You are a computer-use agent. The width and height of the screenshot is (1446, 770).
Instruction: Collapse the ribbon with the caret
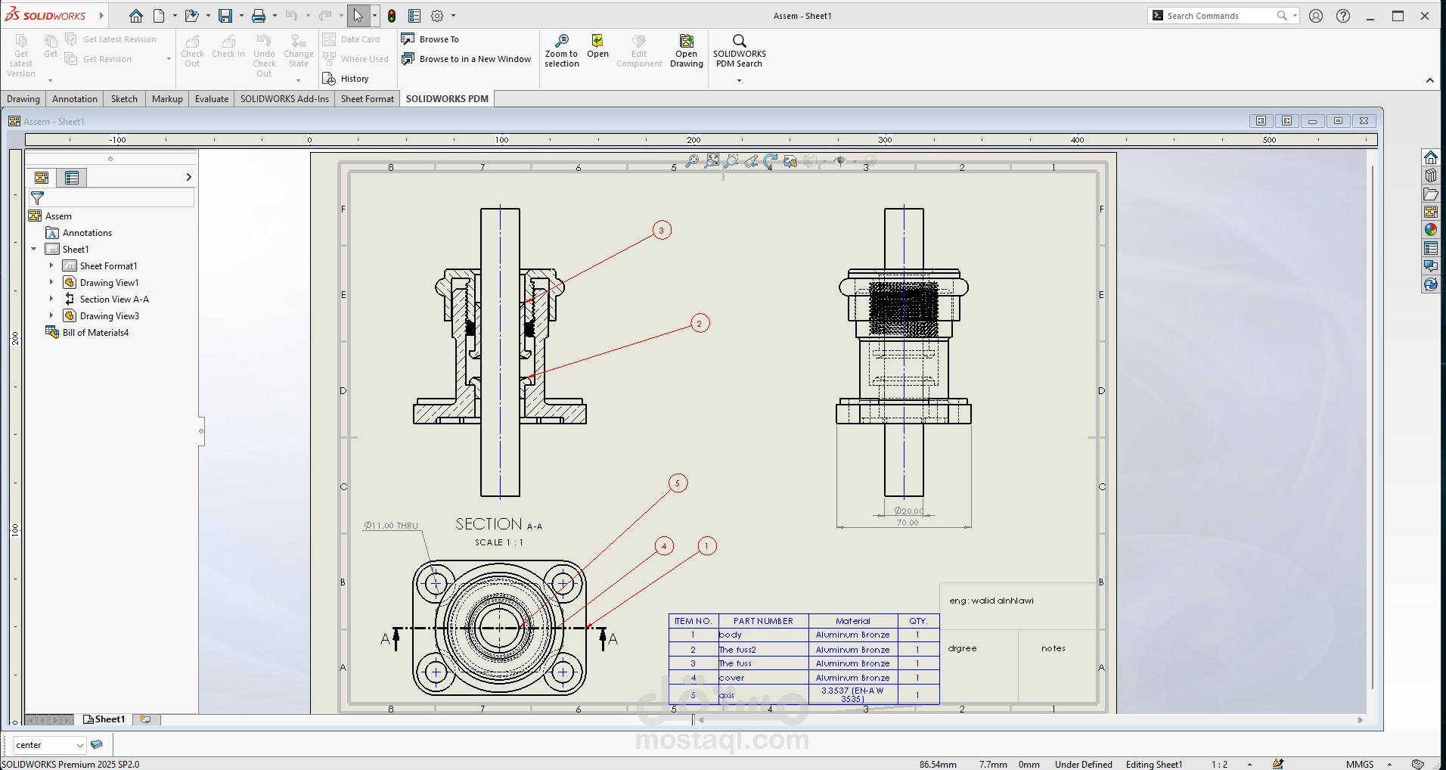(x=1429, y=80)
